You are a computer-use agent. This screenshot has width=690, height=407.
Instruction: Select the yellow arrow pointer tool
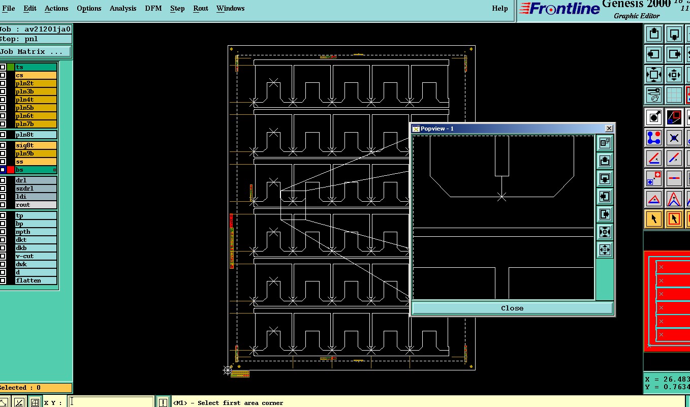click(654, 218)
